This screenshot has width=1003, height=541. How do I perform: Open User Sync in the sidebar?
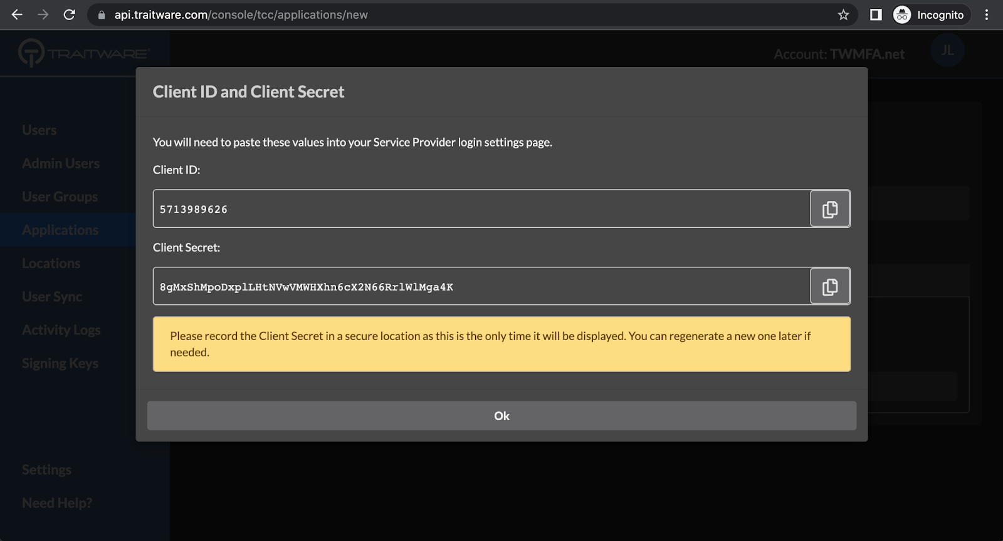[52, 297]
